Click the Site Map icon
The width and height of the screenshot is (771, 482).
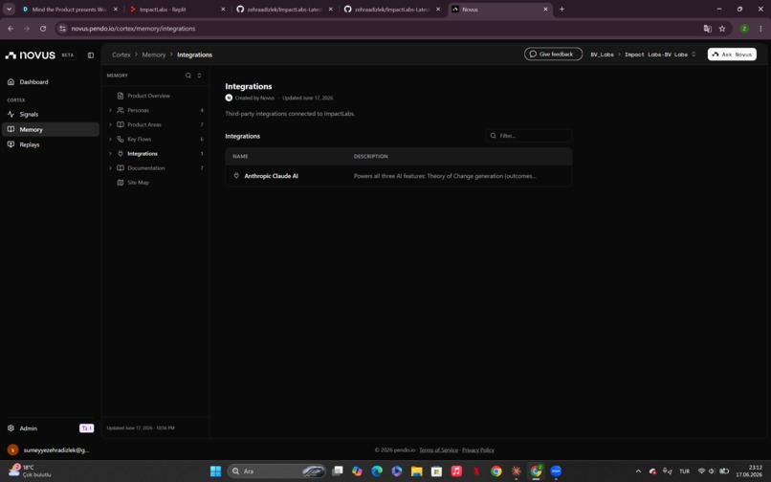[120, 183]
